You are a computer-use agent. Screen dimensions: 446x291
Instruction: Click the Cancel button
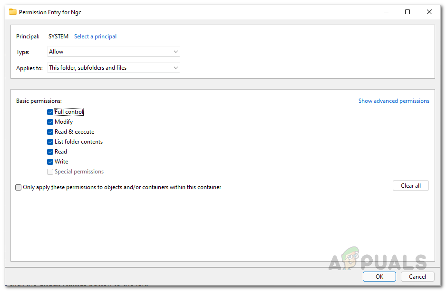point(417,276)
